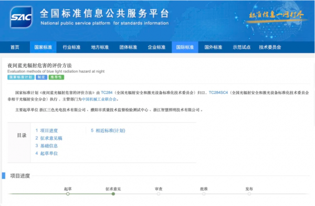Open 企业标准 navigation item
The image size is (315, 206).
156,47
